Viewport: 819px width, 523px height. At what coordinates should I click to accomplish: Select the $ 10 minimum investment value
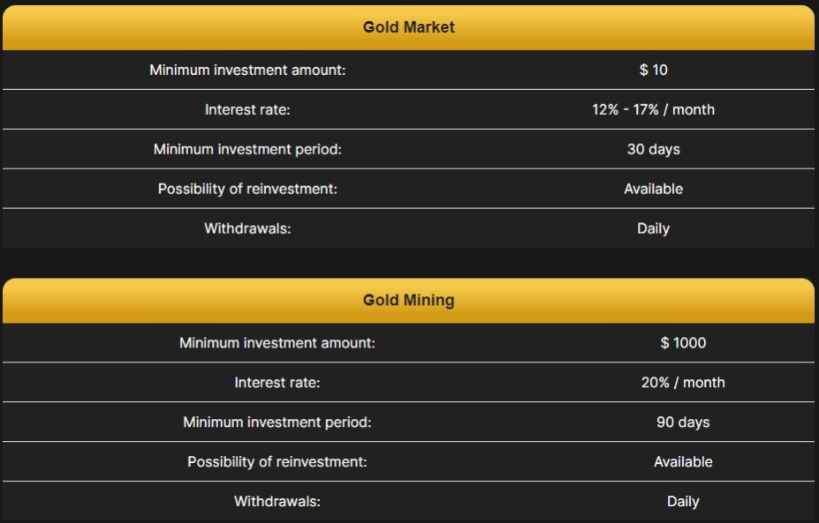click(x=653, y=70)
